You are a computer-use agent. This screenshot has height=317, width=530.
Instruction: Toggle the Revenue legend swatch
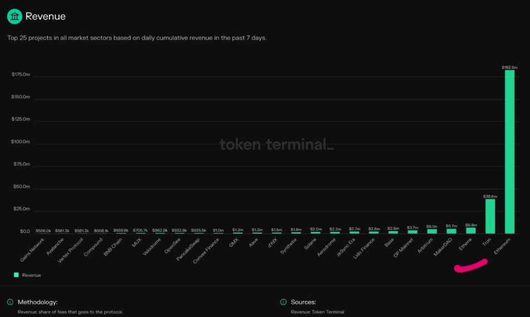[16, 275]
